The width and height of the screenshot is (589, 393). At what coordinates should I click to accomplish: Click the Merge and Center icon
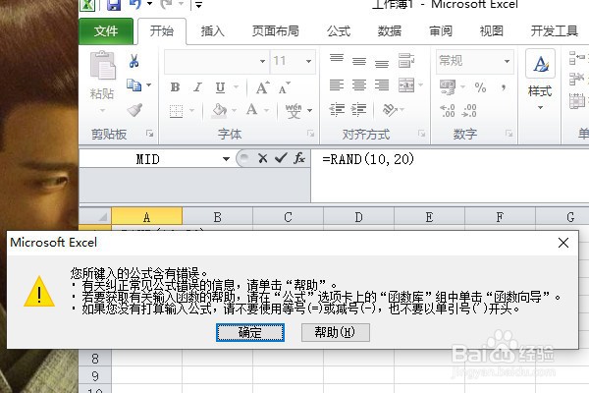[x=406, y=85]
